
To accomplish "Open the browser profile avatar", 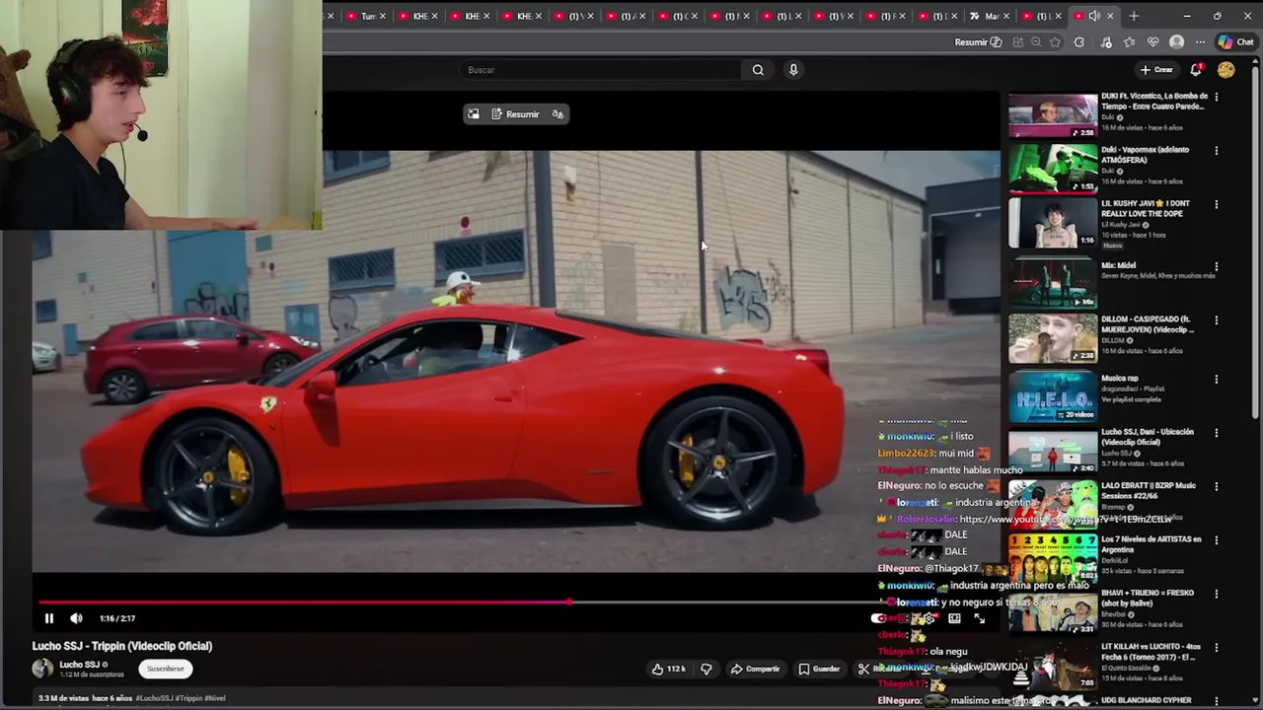I will pyautogui.click(x=1176, y=42).
